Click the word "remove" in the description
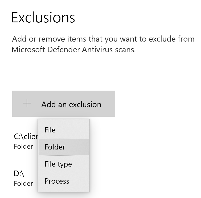This screenshot has width=201, height=198. 50,39
